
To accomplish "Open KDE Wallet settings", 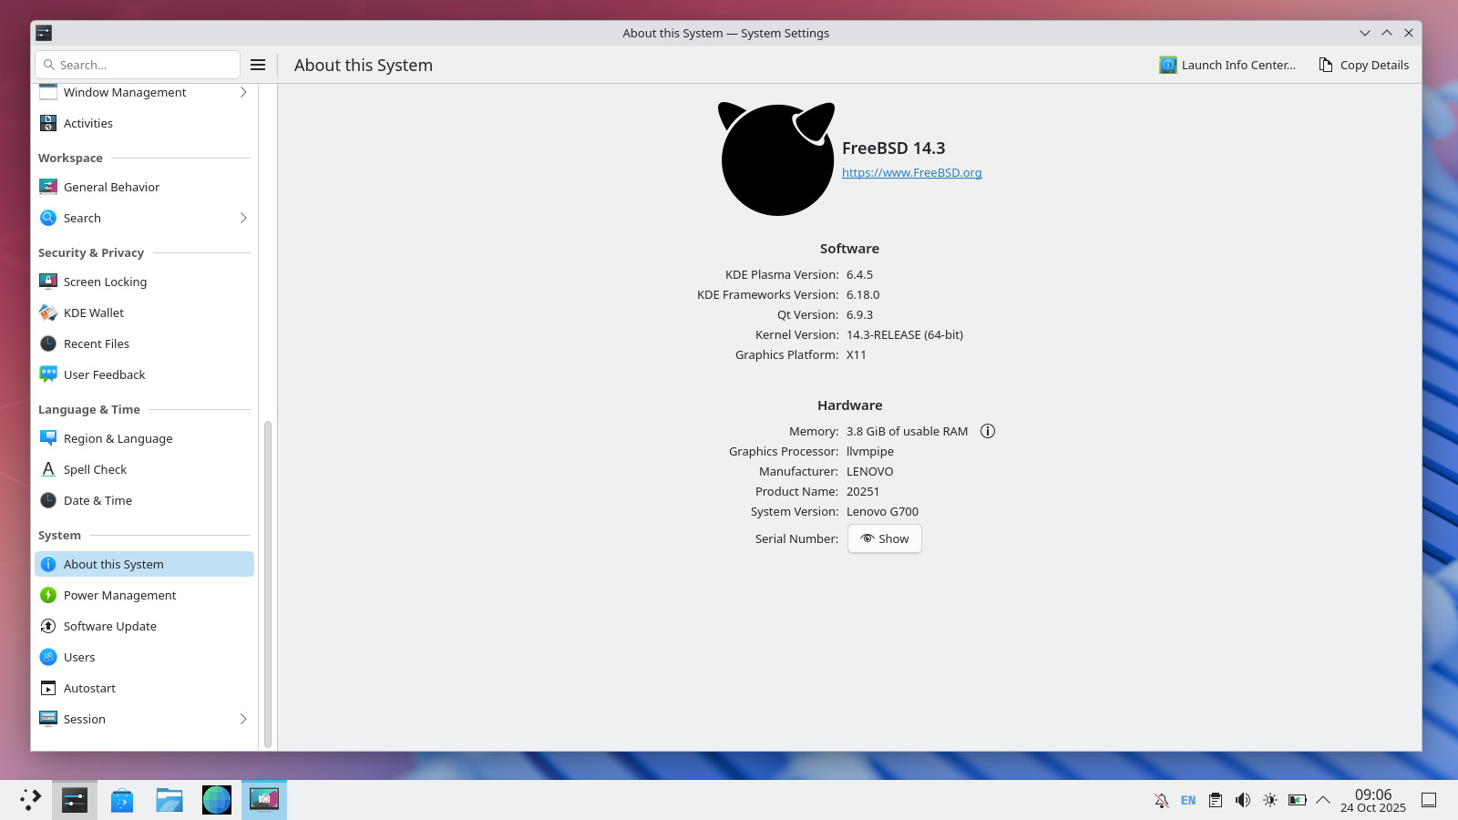I will [x=93, y=313].
